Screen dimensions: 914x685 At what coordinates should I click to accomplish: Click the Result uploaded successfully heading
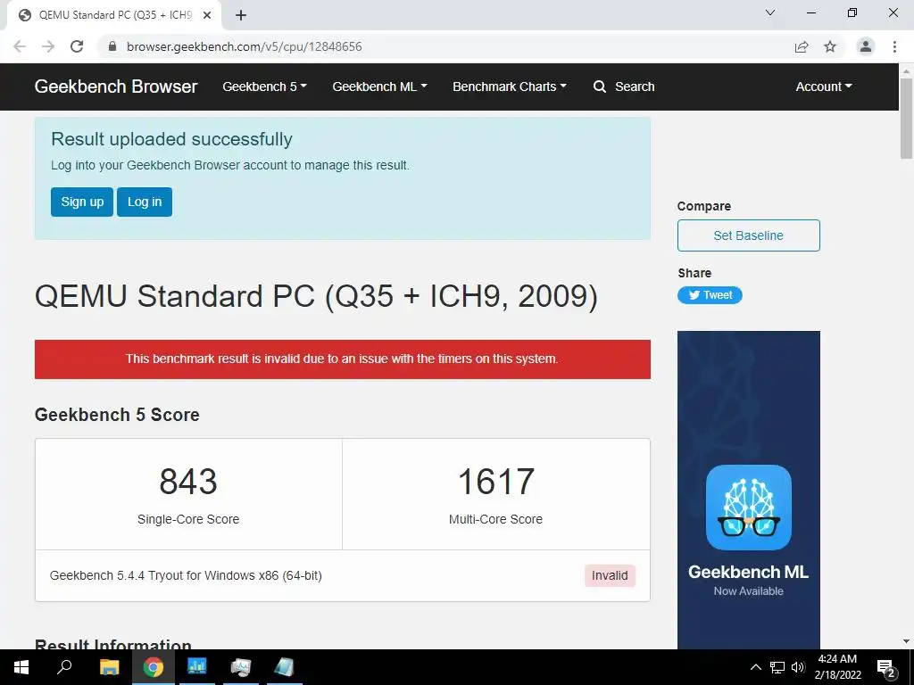(x=171, y=139)
